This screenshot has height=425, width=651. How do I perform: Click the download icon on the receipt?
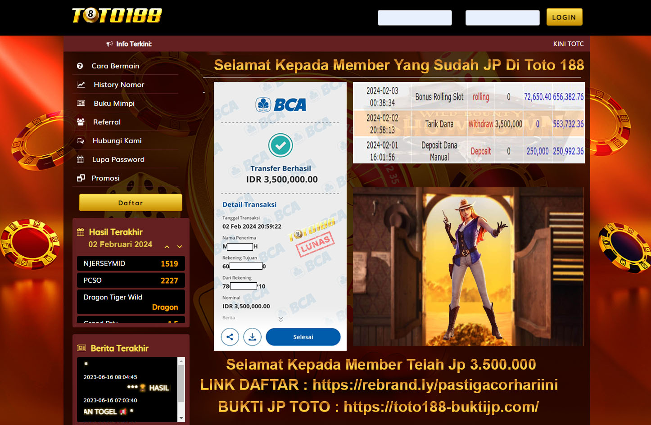253,337
